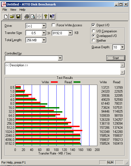The height and width of the screenshot is (166, 131).
Task: Print using the printer toolbar icon
Action: click(27, 16)
